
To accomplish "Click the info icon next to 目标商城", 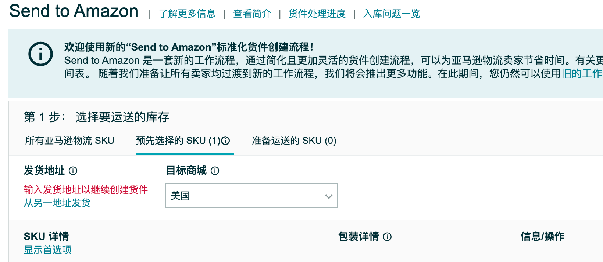I will pos(215,171).
